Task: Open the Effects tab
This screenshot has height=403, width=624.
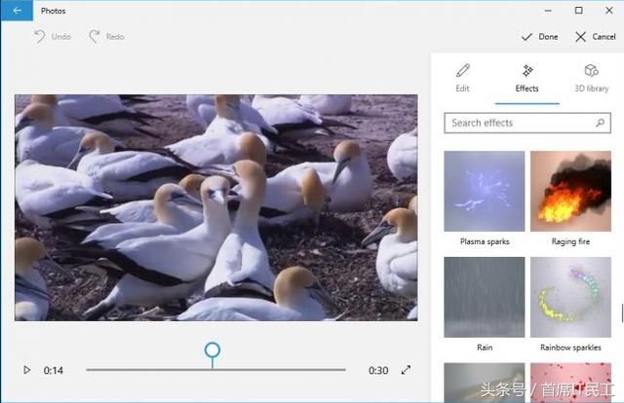Action: coord(526,78)
